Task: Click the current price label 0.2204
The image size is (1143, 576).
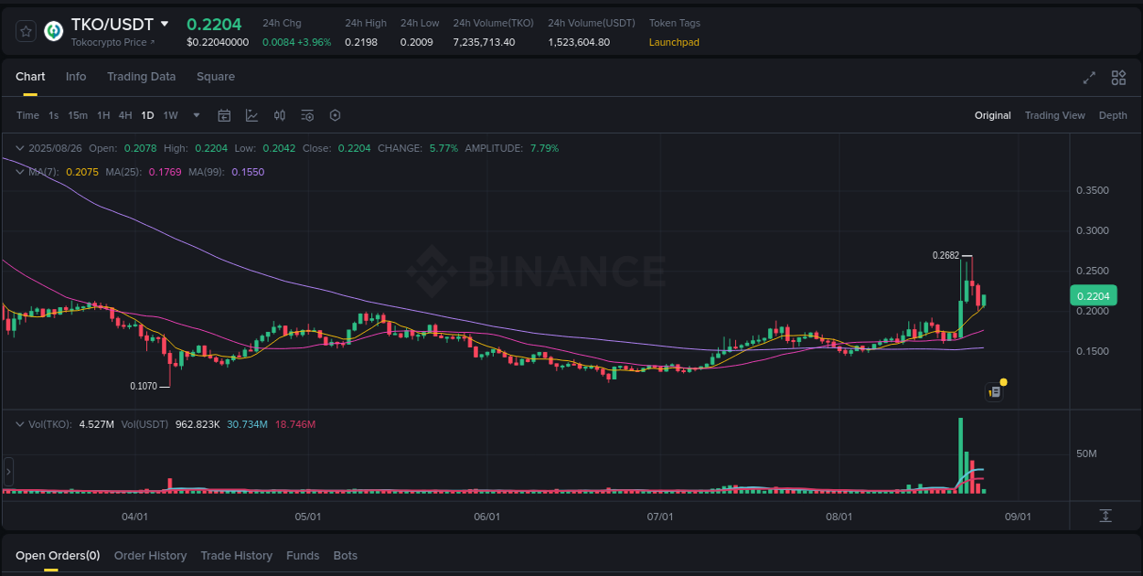Action: [1093, 295]
